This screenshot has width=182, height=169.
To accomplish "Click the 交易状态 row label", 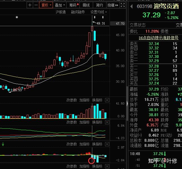I will pos(138,25).
